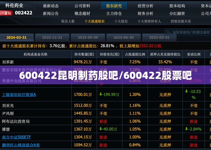Select the 2023-06-30 date tab
The image size is (211, 150).
tap(123, 37)
